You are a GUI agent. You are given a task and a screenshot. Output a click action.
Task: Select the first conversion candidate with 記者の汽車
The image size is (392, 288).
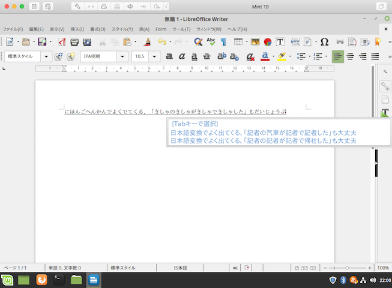coord(263,132)
